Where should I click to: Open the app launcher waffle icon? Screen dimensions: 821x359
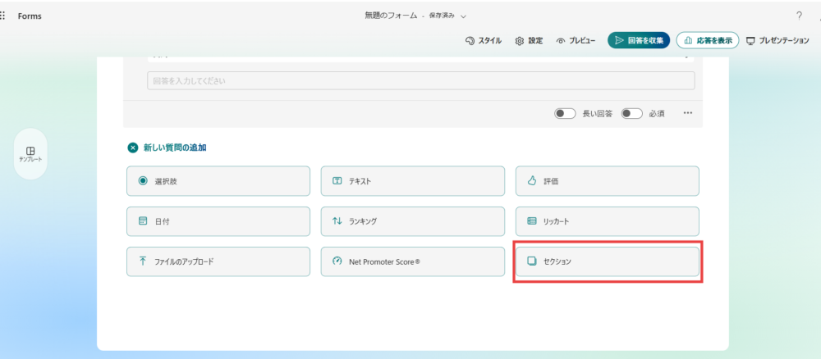click(3, 16)
